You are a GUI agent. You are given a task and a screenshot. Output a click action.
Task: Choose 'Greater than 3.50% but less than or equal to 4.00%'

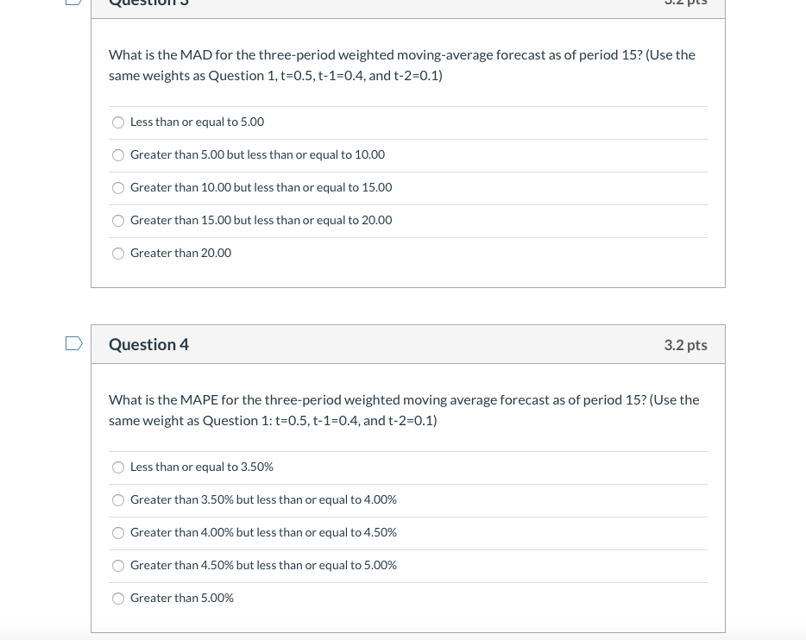118,500
